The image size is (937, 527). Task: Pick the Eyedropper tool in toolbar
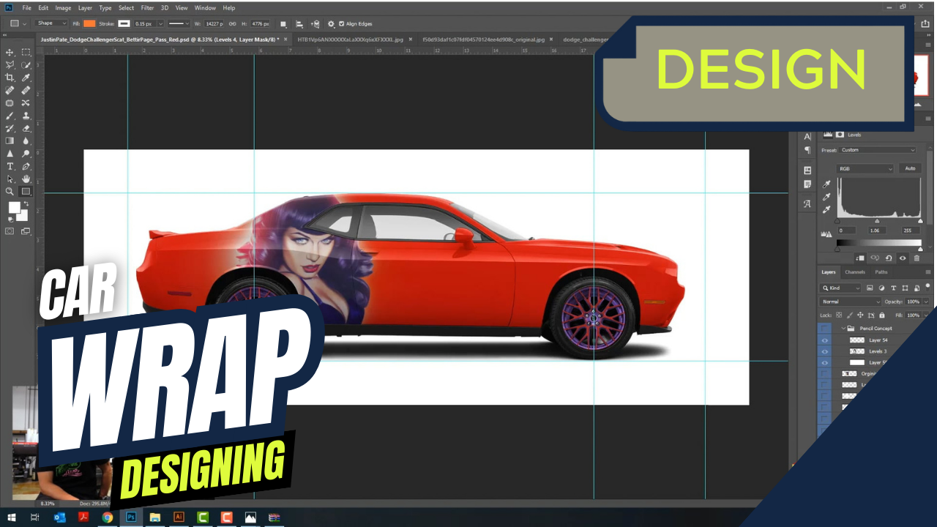pos(26,78)
